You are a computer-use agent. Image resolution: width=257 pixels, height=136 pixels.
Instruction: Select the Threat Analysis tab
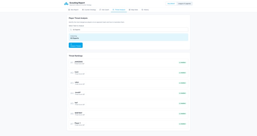click(x=119, y=10)
